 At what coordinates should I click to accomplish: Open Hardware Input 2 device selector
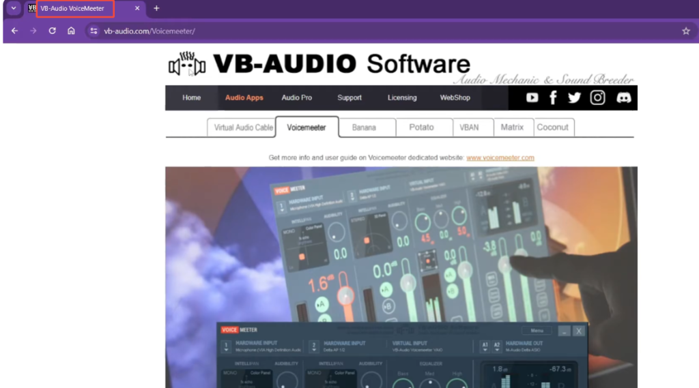[314, 346]
